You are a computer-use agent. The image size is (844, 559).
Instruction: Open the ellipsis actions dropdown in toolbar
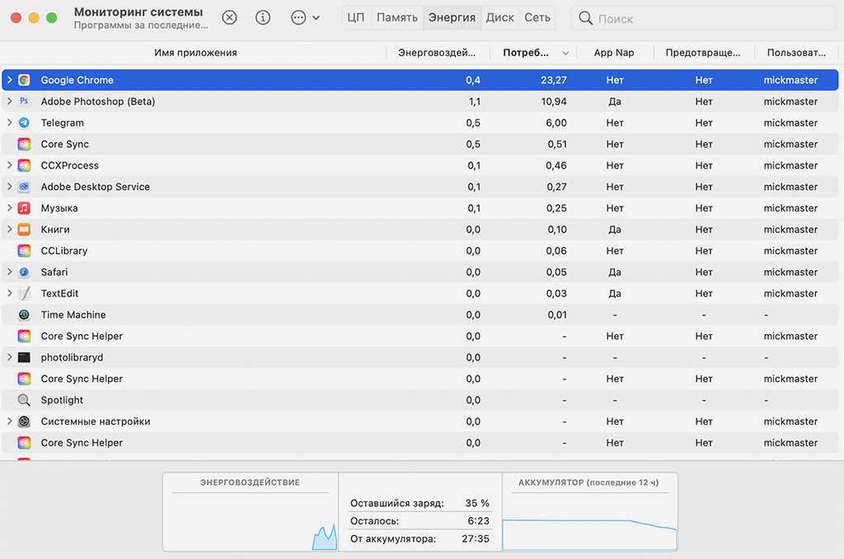305,17
